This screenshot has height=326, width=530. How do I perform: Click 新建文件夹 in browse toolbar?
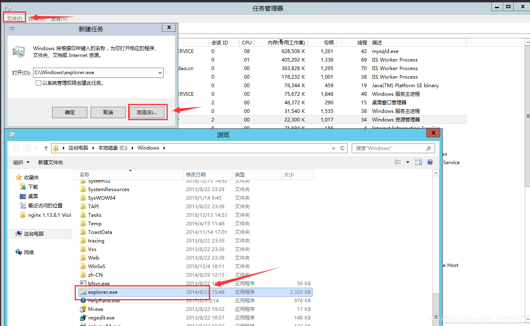[51, 162]
